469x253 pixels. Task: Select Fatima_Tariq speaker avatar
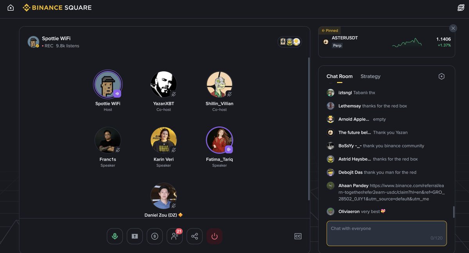(x=220, y=140)
